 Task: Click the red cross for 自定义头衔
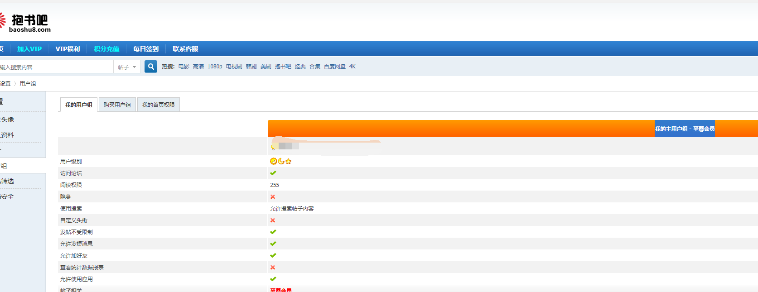273,220
